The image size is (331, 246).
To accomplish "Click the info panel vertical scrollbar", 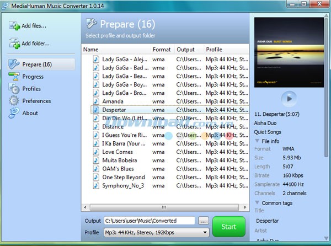I will [327, 89].
